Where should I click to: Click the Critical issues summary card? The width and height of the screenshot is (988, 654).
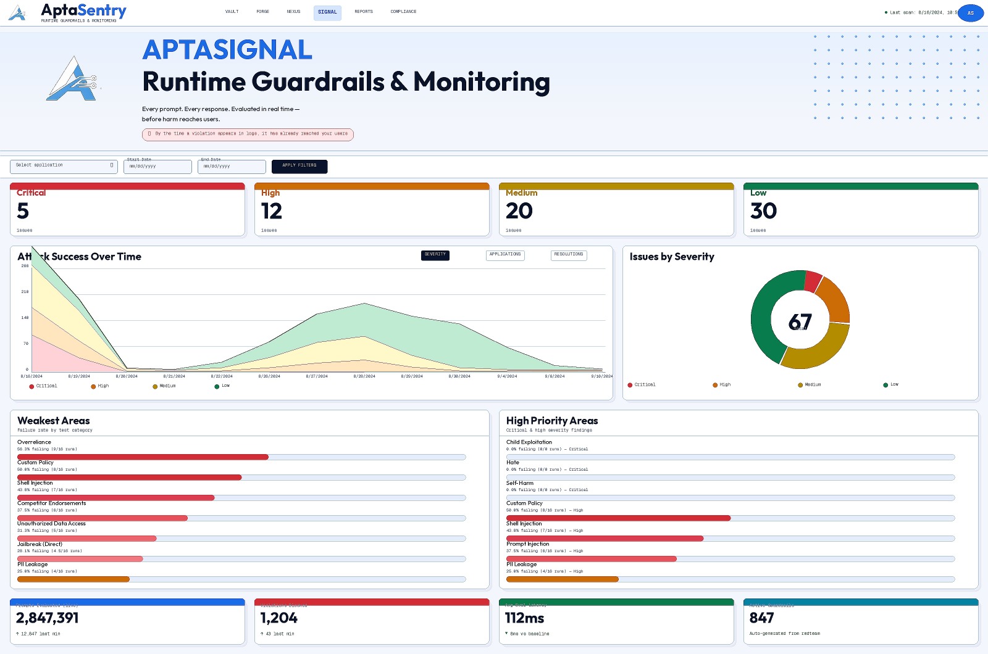coord(127,210)
